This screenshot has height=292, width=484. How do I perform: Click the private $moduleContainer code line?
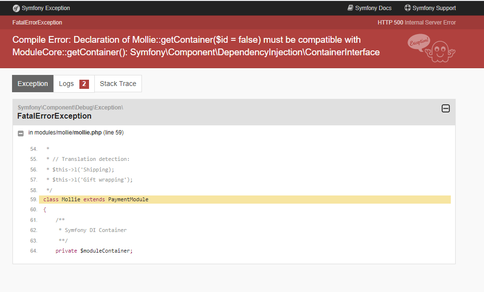[x=94, y=251]
